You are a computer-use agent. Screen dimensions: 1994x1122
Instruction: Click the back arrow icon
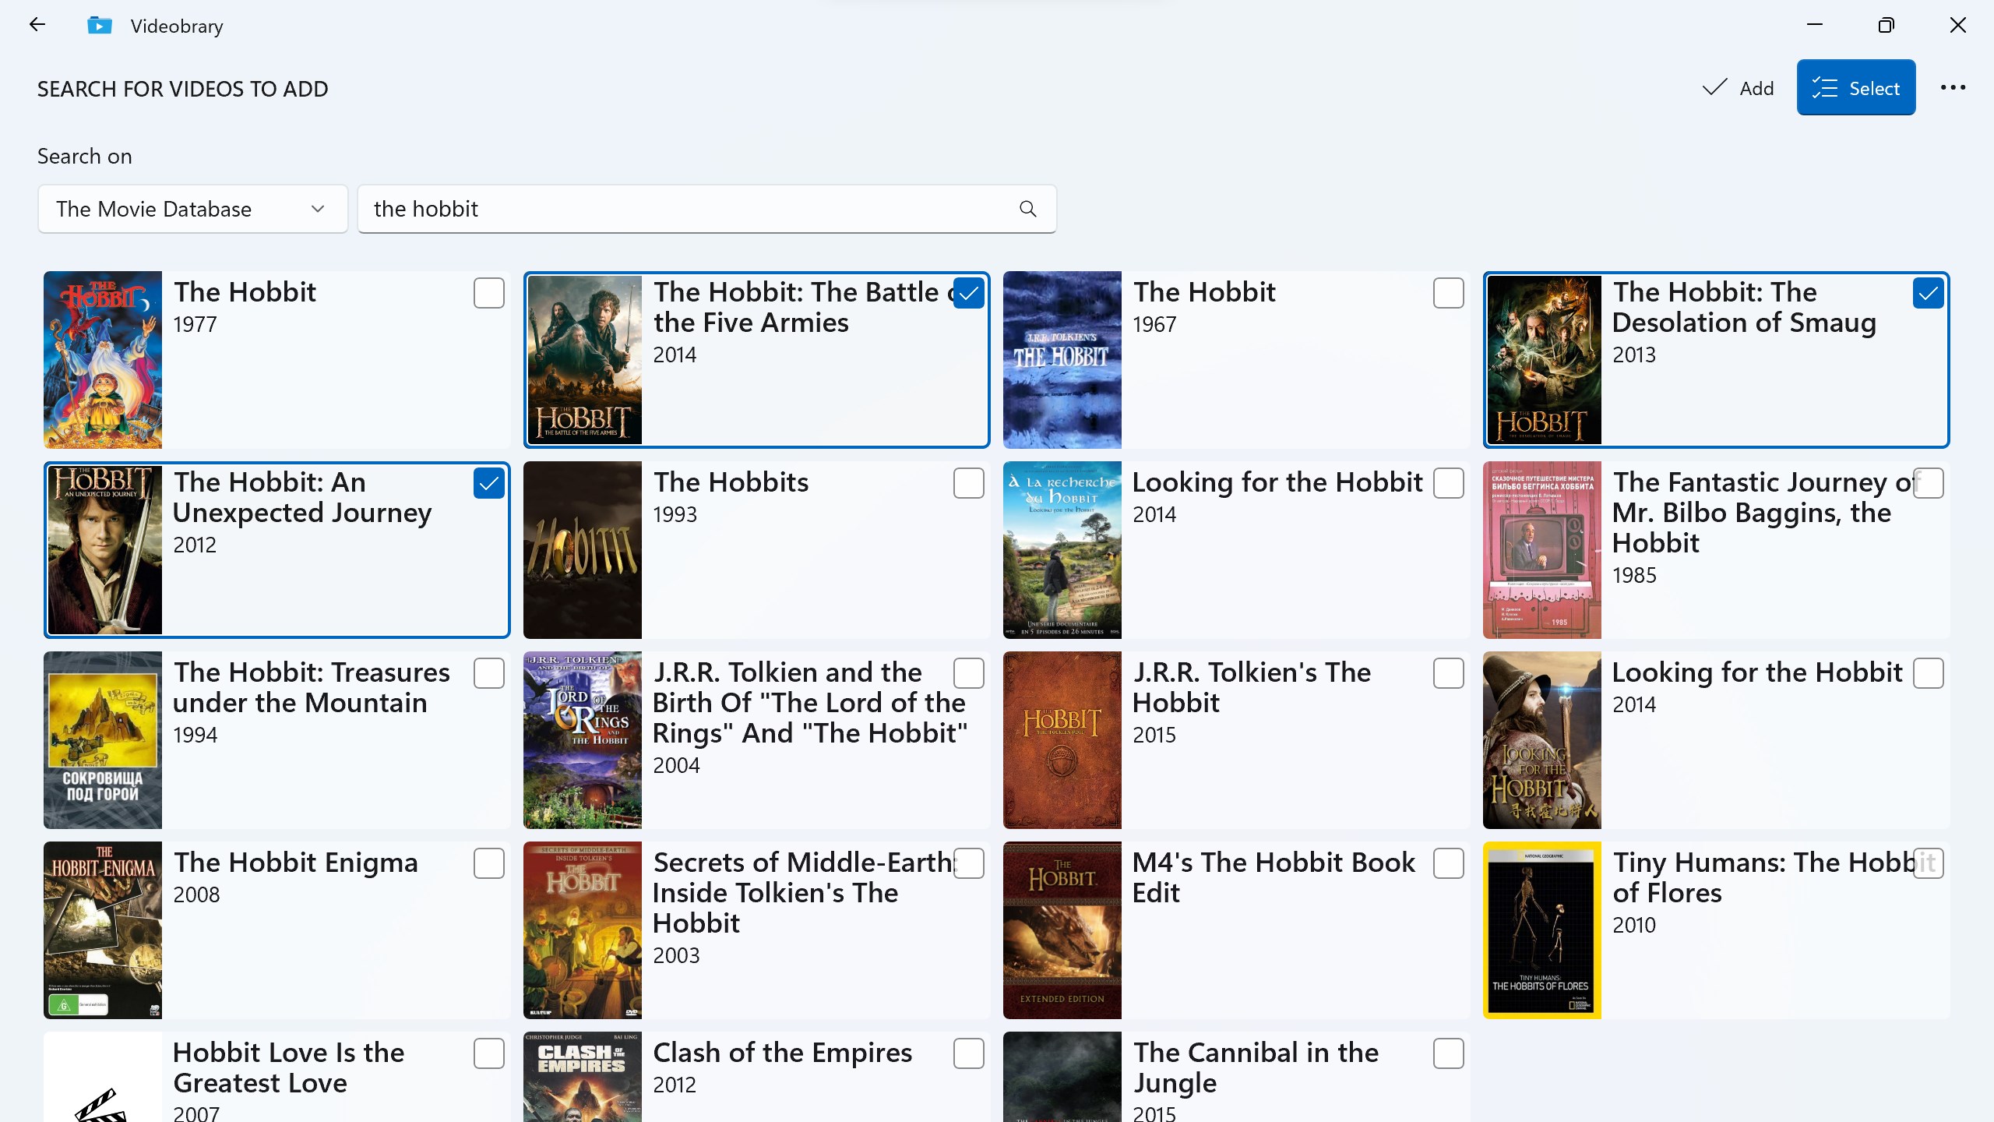tap(37, 25)
